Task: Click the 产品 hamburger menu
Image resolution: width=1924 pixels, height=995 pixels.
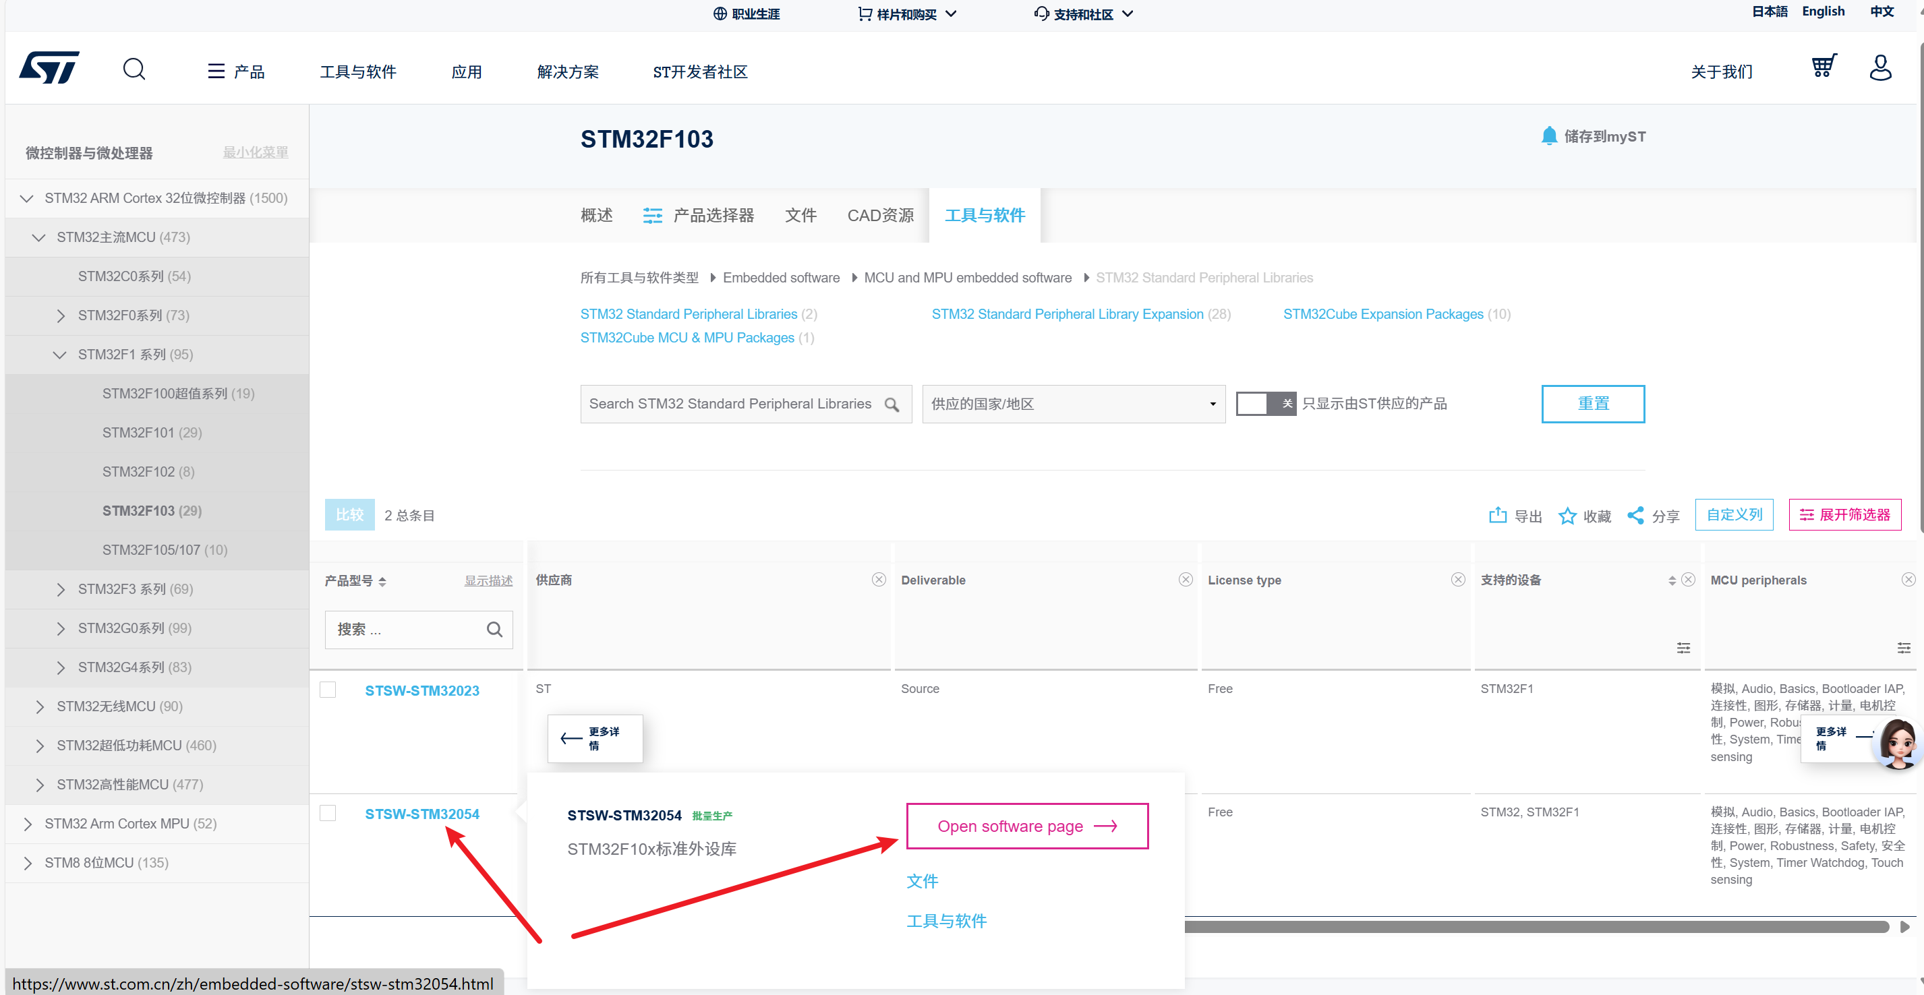Action: click(x=236, y=71)
